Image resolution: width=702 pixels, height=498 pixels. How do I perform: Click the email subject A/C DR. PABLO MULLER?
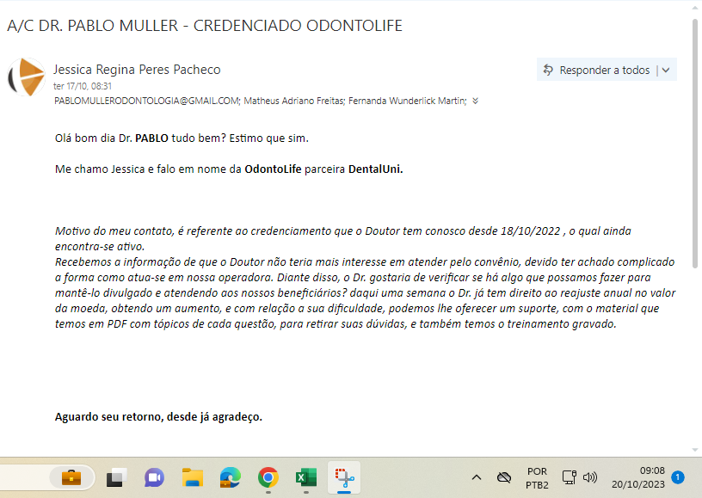point(93,26)
